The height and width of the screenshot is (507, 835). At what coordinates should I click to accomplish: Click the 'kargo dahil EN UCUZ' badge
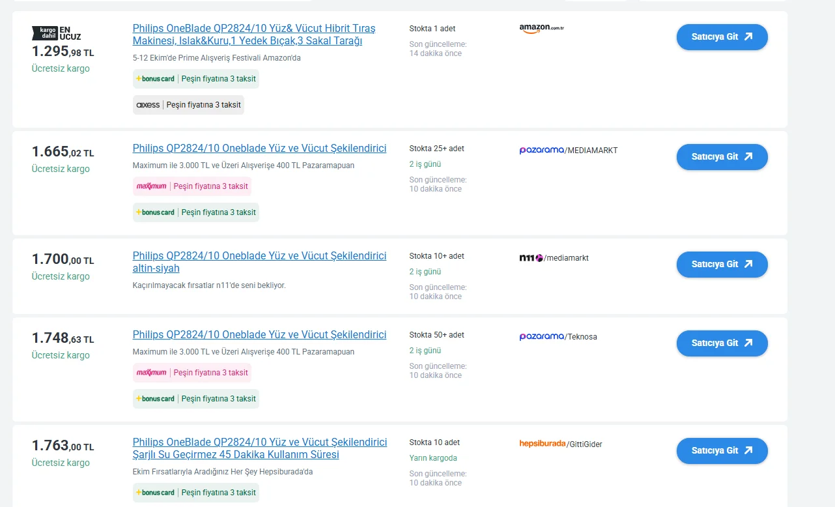(57, 33)
